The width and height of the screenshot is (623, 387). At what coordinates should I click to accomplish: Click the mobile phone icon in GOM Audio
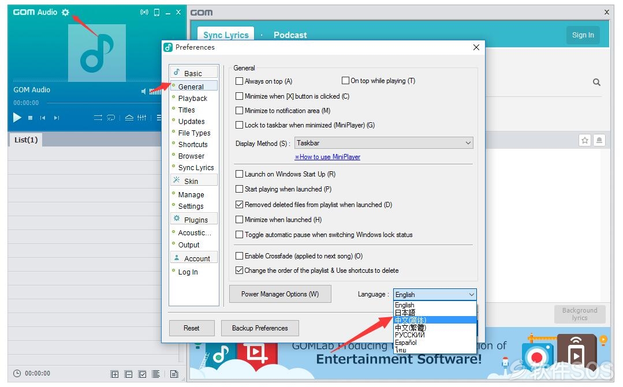click(x=157, y=13)
